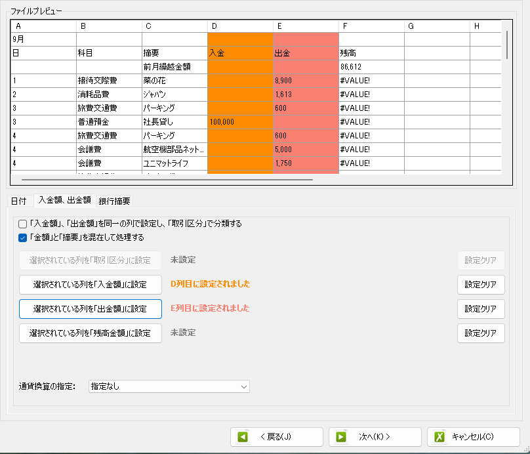
Task: Click the preview horizontal scrollbar
Action: [167, 178]
